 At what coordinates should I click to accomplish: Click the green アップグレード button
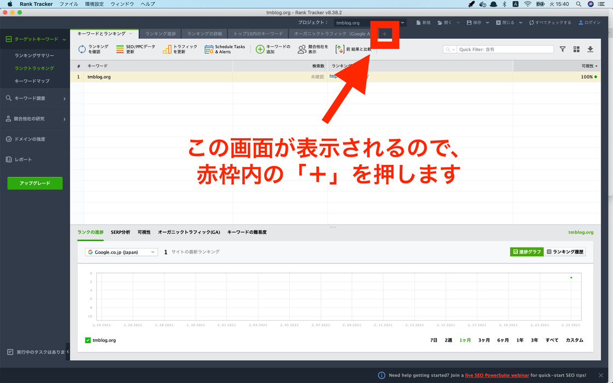click(x=35, y=183)
